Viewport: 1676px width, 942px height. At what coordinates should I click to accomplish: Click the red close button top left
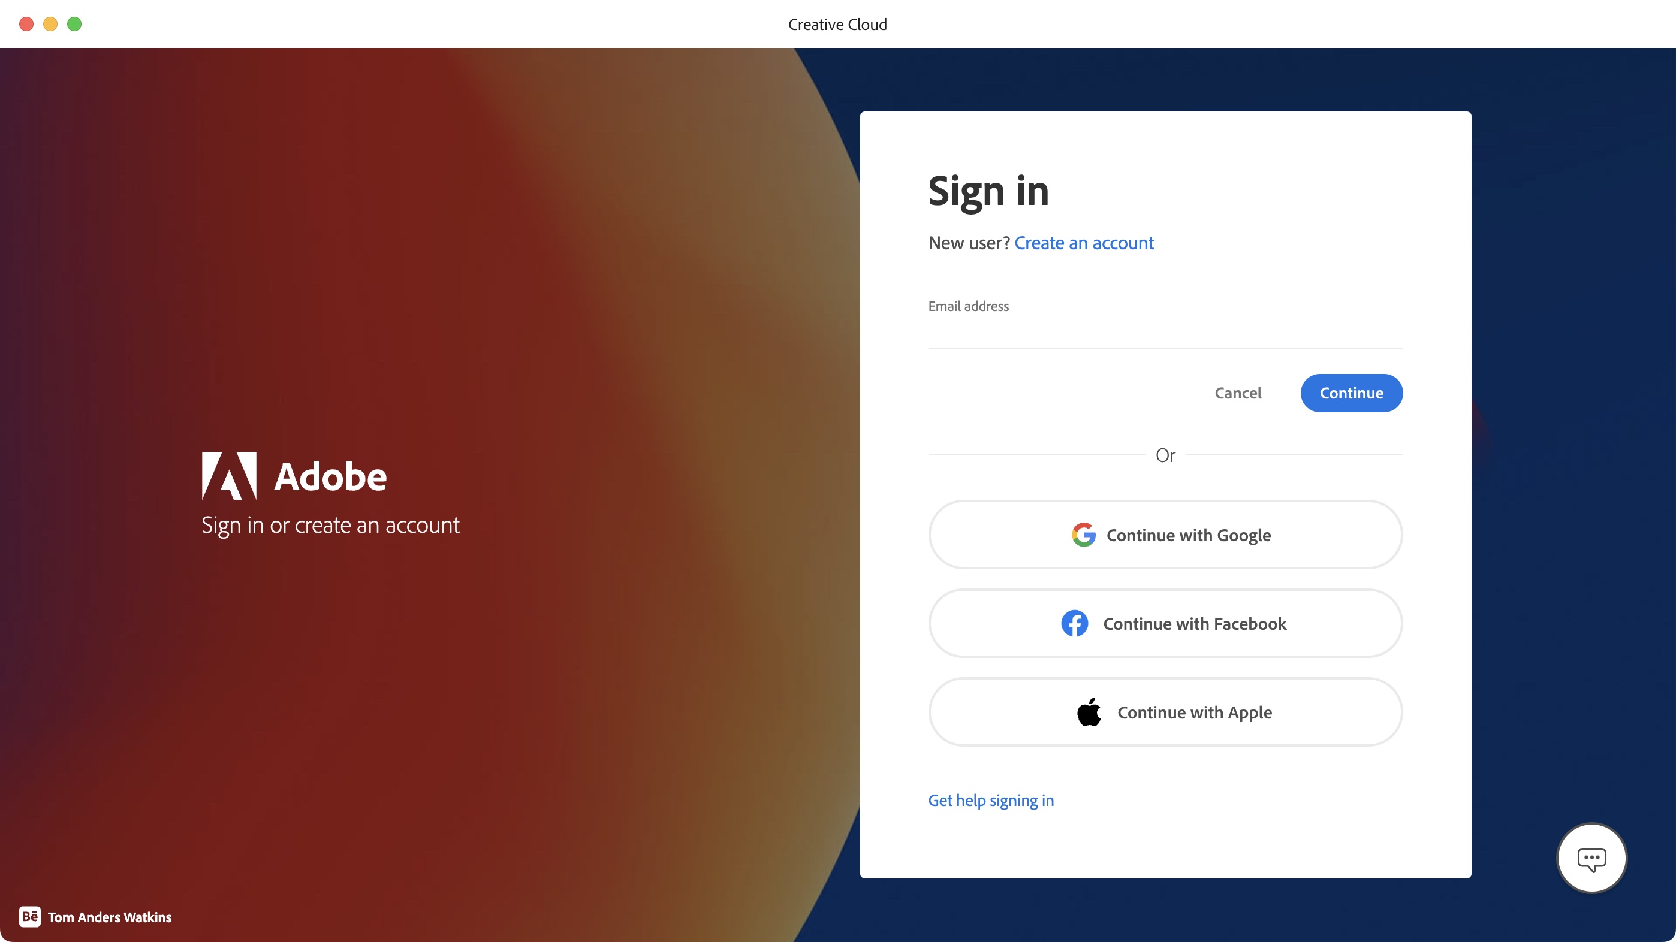point(26,24)
